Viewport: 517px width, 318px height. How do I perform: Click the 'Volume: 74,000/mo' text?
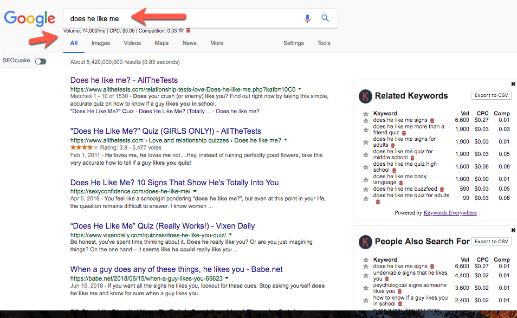pos(85,31)
